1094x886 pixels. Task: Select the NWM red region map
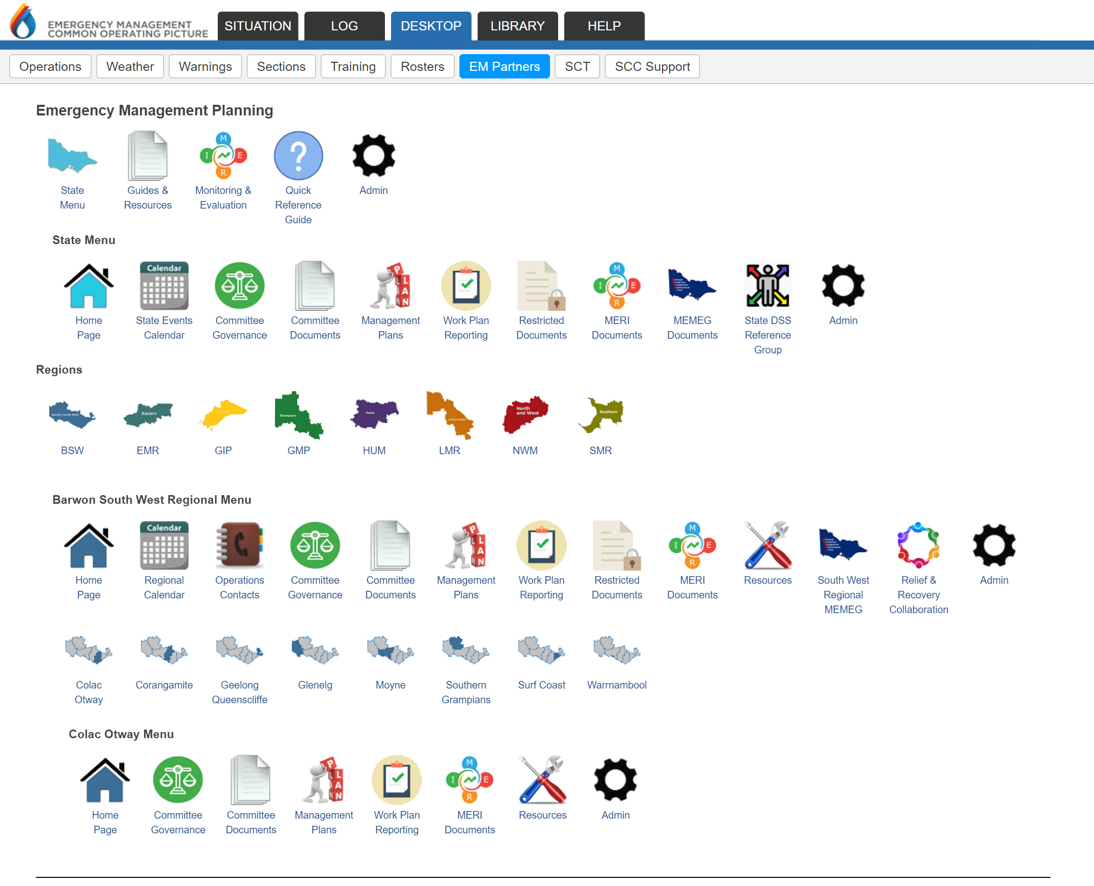[525, 416]
